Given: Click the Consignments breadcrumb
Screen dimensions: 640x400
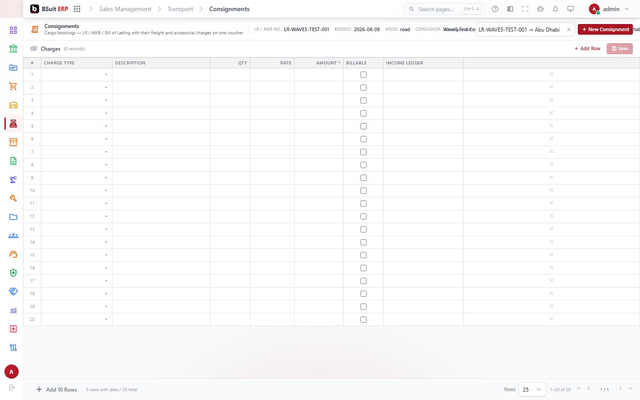Looking at the screenshot, I should click(x=229, y=9).
